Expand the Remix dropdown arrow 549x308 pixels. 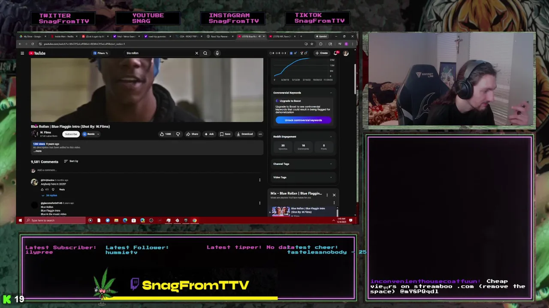click(98, 134)
